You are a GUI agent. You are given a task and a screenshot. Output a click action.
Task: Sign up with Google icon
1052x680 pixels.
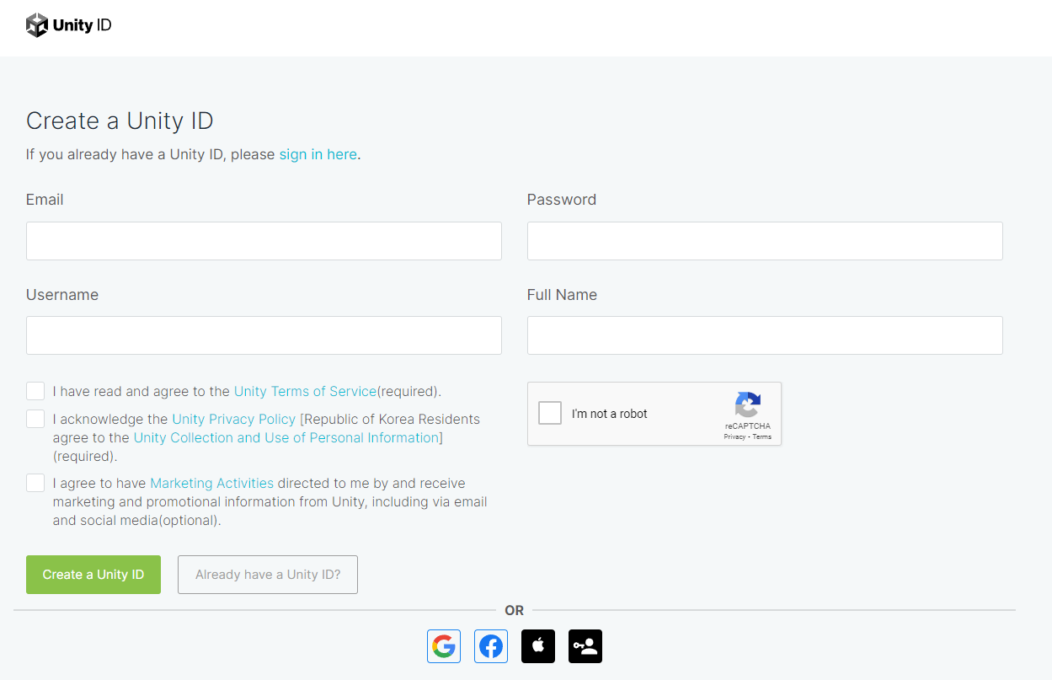(444, 646)
